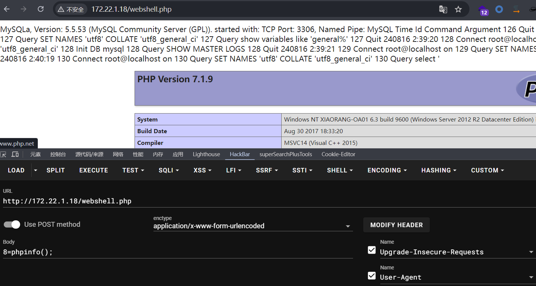
Task: Open the superSearchPlusTools tab
Action: [x=286, y=154]
